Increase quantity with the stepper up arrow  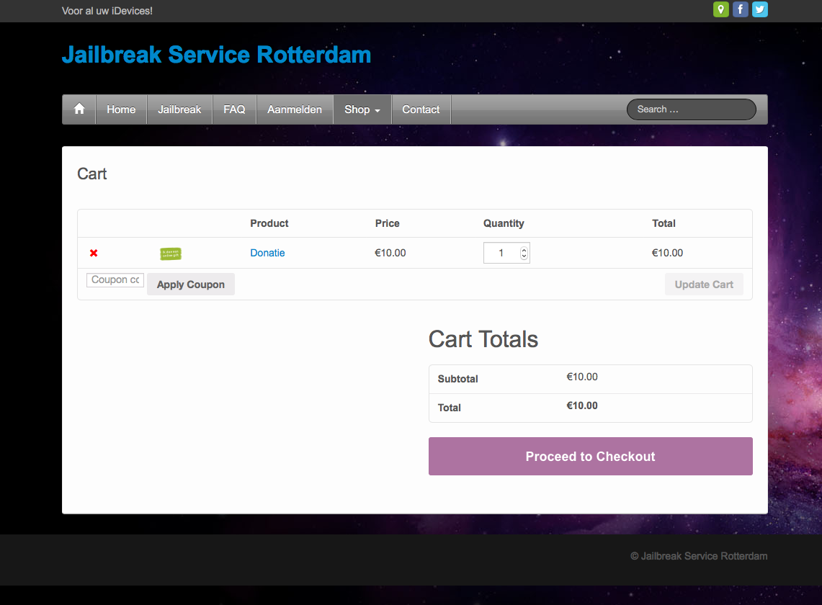pos(524,250)
